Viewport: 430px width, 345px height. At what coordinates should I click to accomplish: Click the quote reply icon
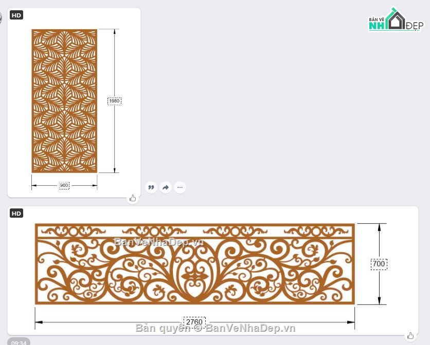pos(151,187)
